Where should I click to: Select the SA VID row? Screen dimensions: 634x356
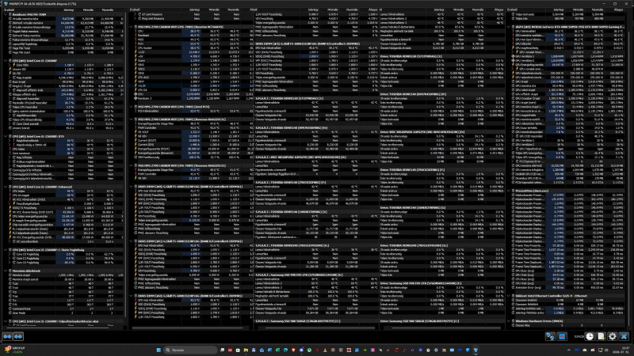(x=64, y=74)
